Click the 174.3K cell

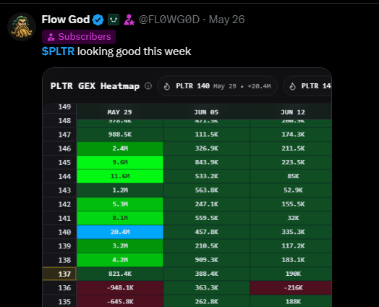291,135
